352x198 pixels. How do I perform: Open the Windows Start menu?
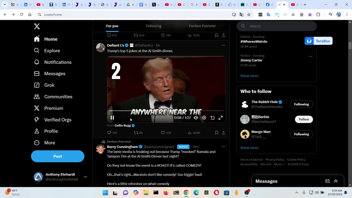(x=105, y=193)
